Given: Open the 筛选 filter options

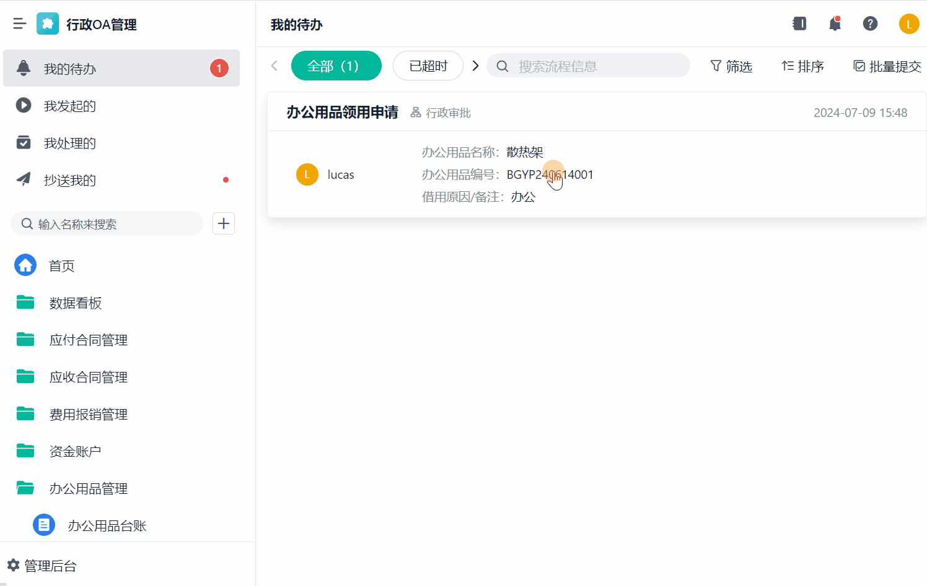Looking at the screenshot, I should pos(731,66).
